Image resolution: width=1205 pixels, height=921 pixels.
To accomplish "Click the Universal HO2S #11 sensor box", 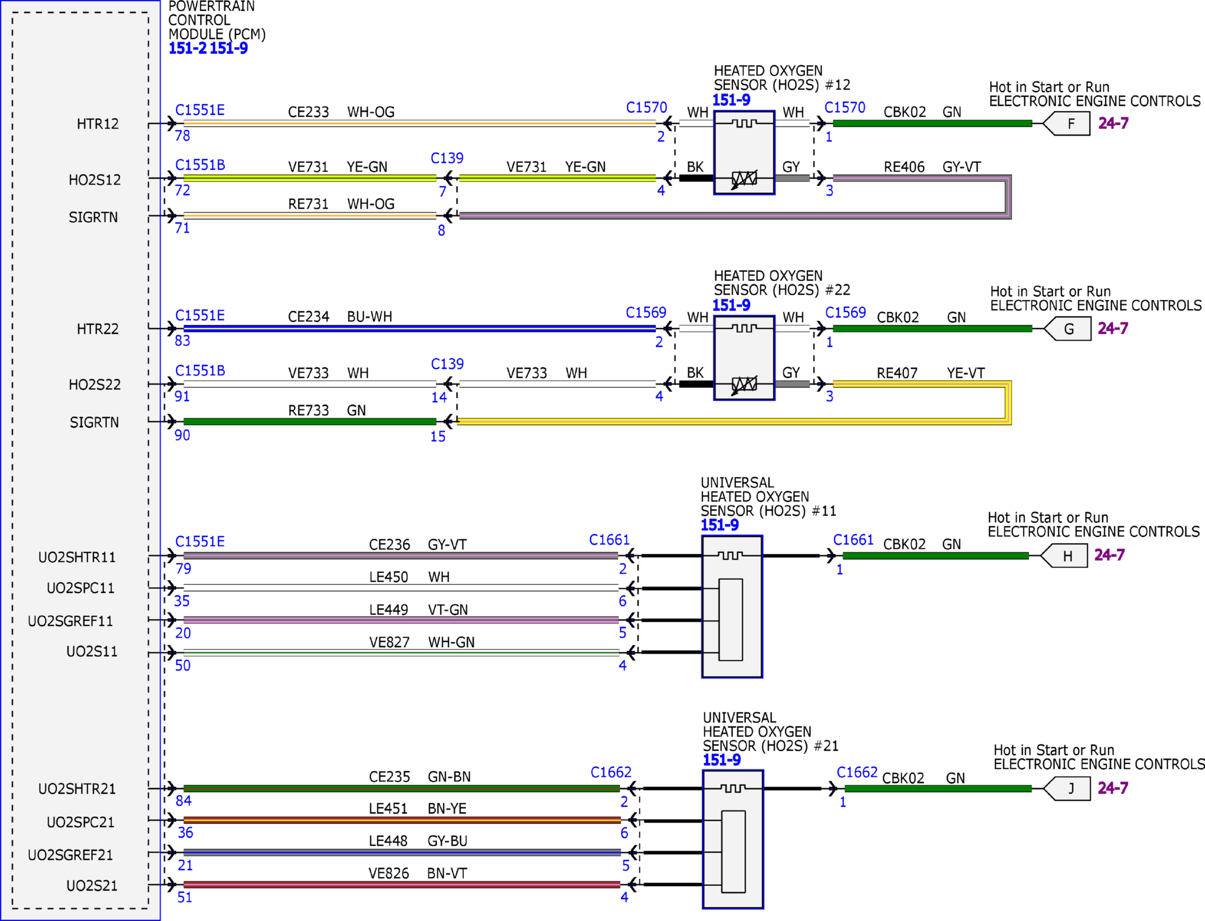I will tap(732, 606).
